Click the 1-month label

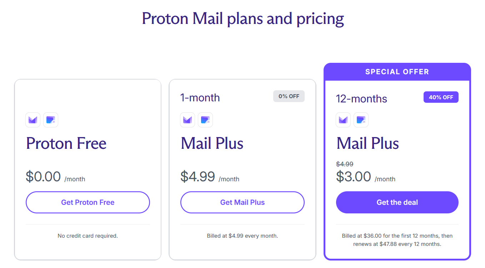[x=200, y=97]
